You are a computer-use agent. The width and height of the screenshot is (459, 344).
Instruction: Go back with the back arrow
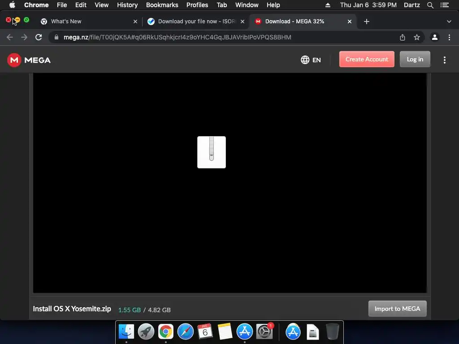[10, 37]
